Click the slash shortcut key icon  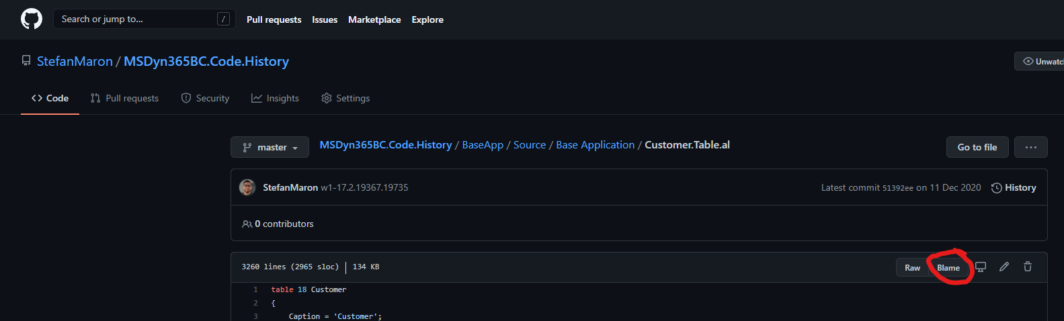(223, 19)
